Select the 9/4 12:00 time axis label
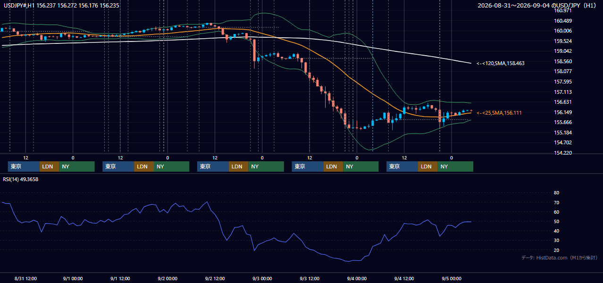Viewport: 603px width, 283px height. coord(404,279)
